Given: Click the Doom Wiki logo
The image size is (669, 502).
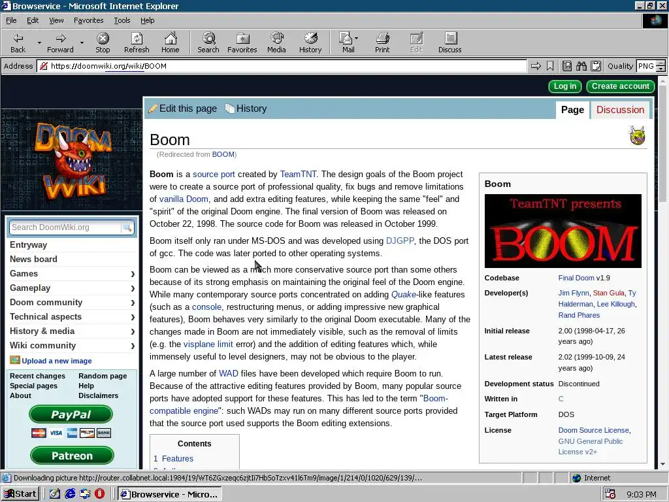Looking at the screenshot, I should [73, 161].
